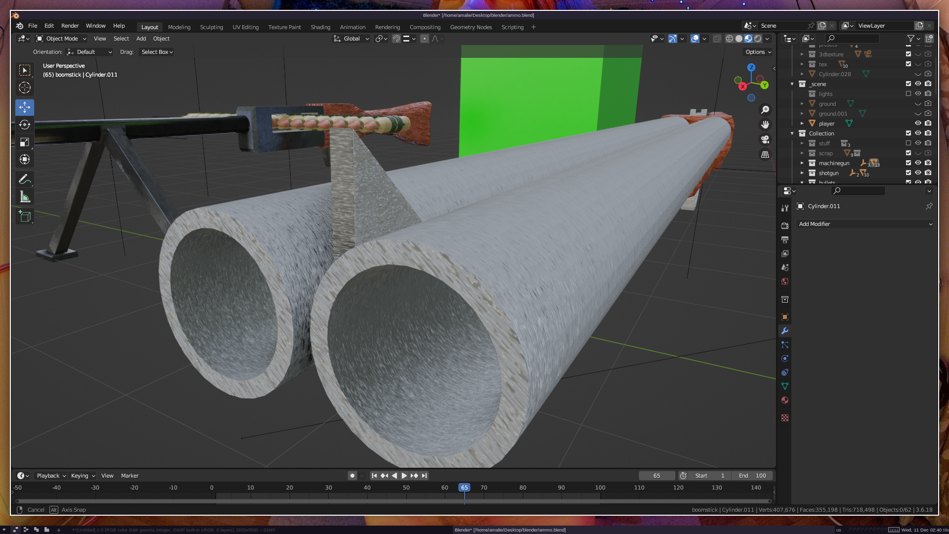Switch to the Shading workspace tab

click(x=320, y=27)
